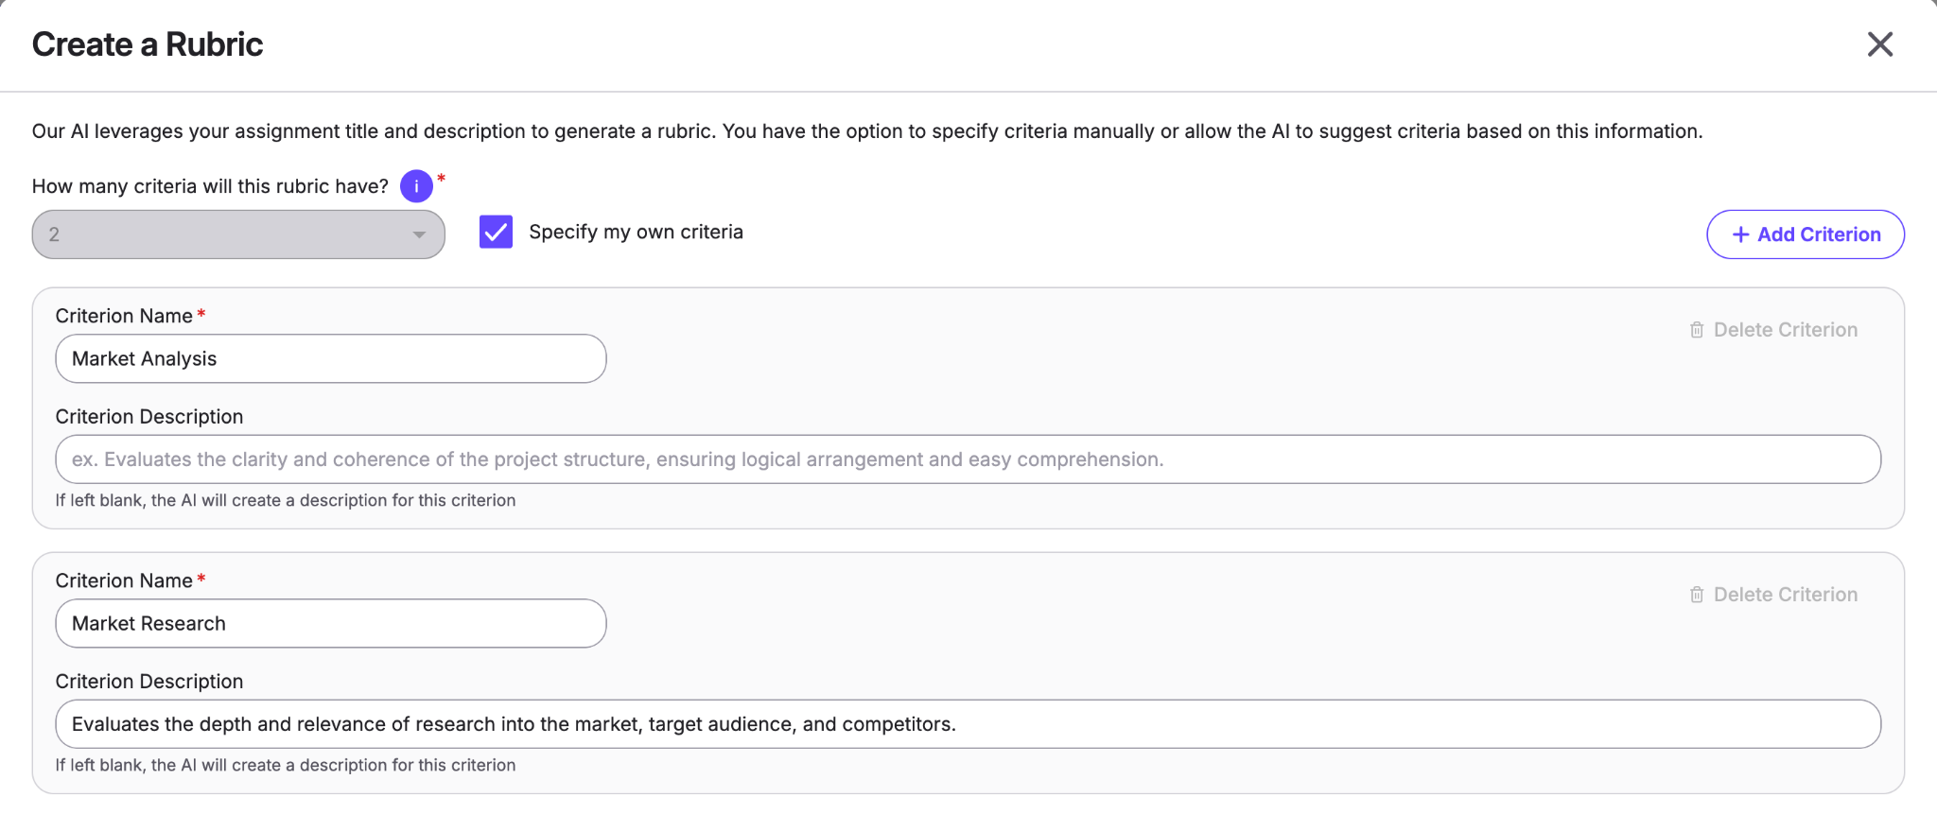Focus the Market Research name field

(x=331, y=623)
